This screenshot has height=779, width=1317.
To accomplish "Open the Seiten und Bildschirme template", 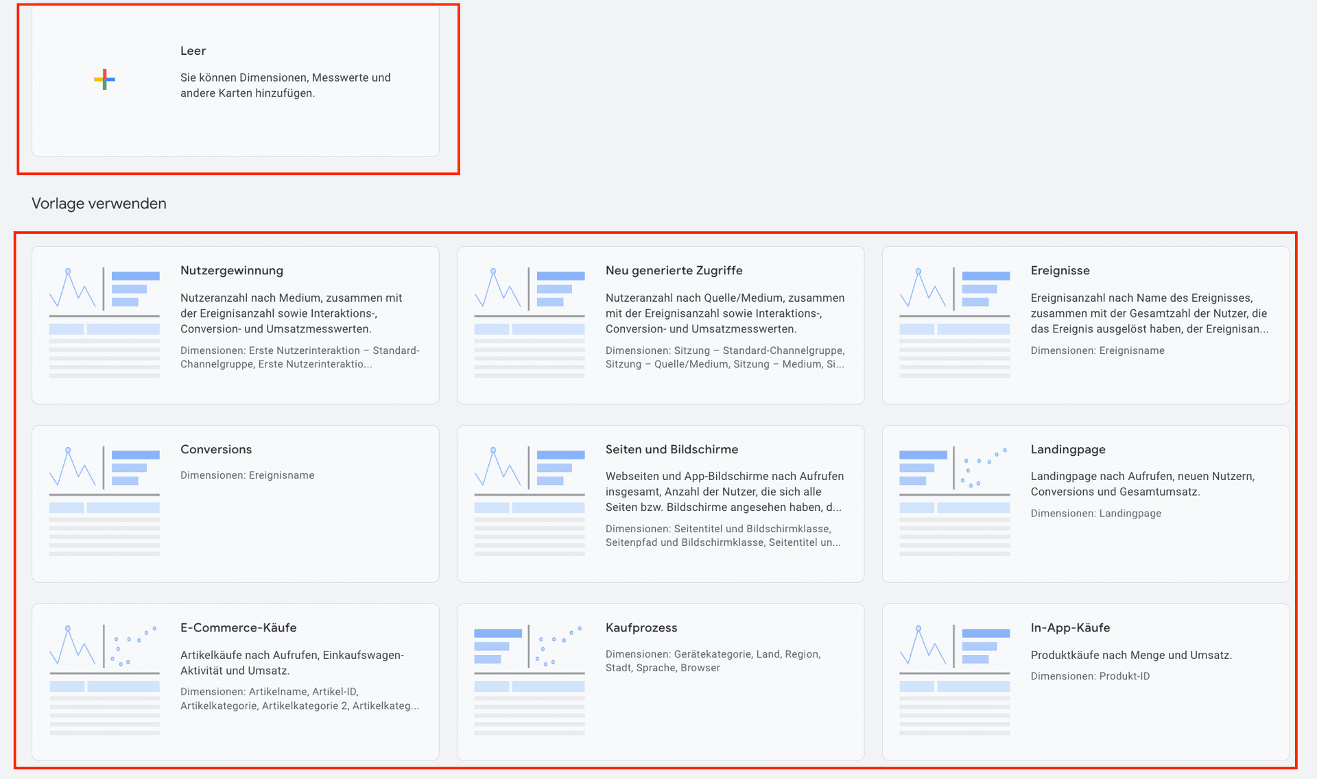I will 660,504.
